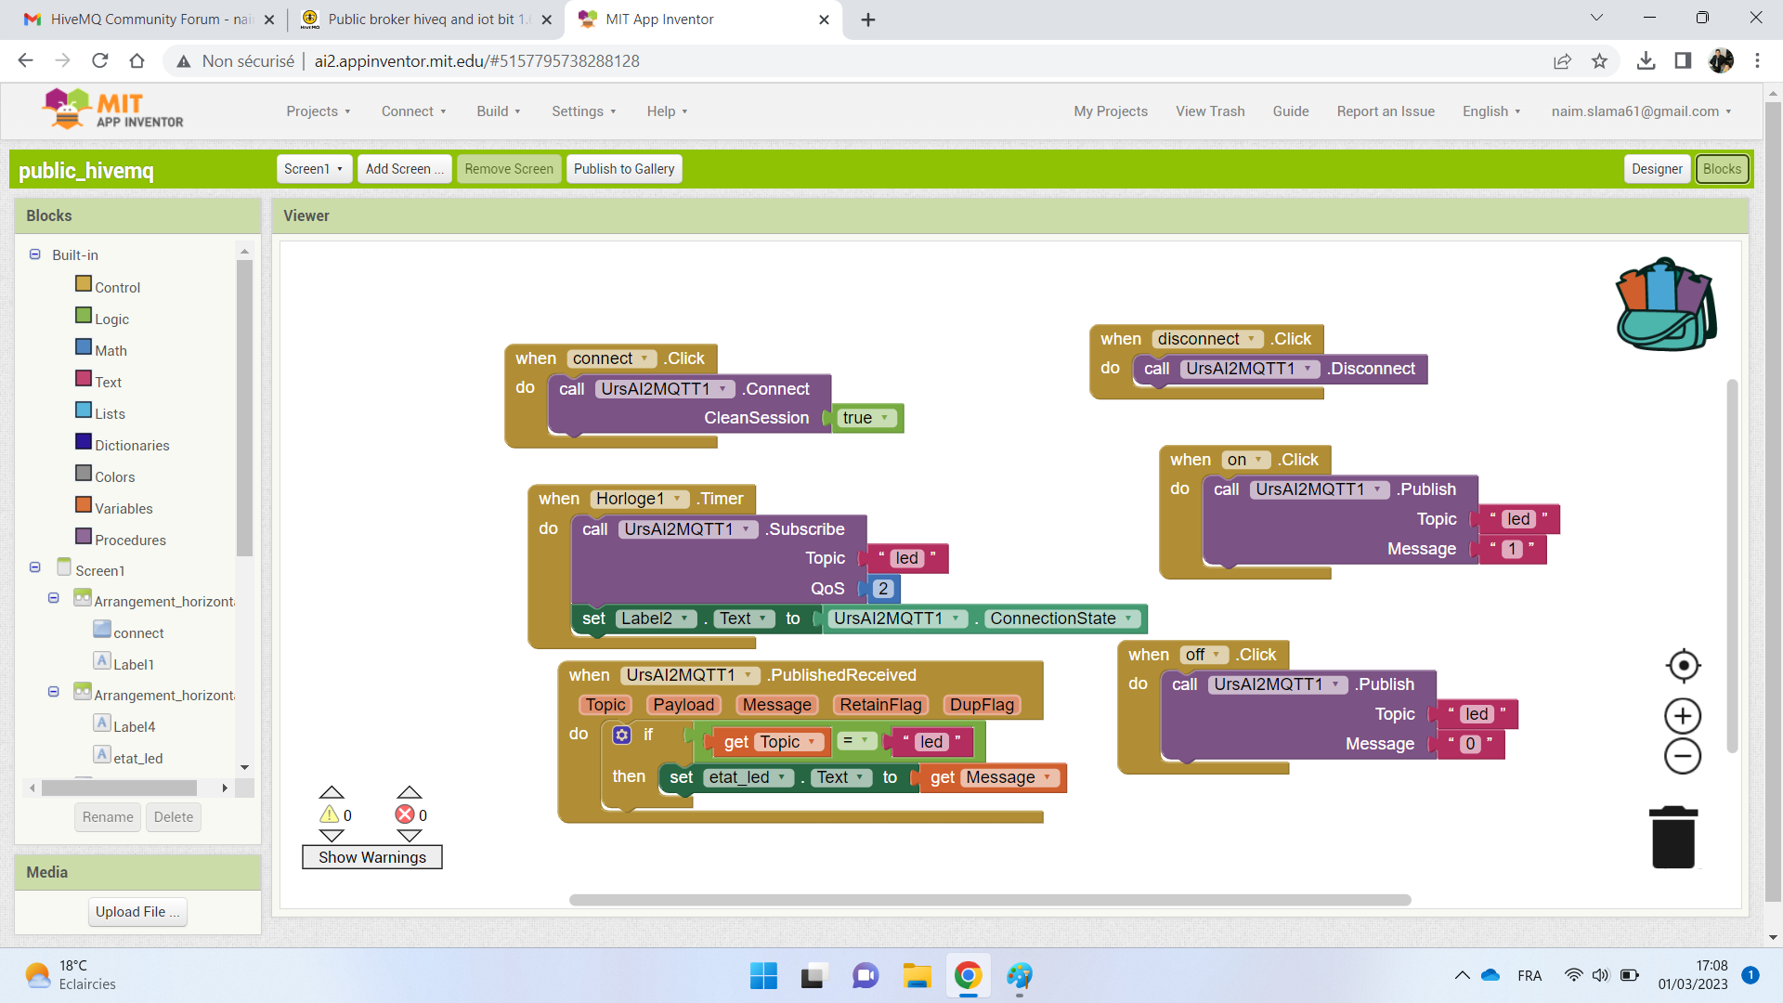Switch to the Designer view
This screenshot has height=1003, width=1783.
[x=1657, y=169]
